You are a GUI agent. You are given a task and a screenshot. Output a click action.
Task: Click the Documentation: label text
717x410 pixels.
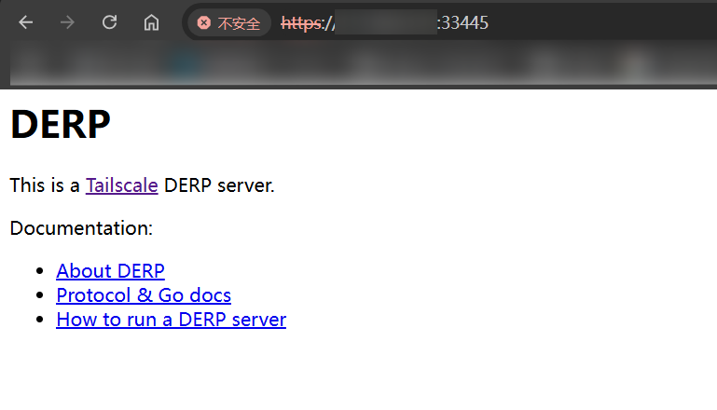click(81, 228)
